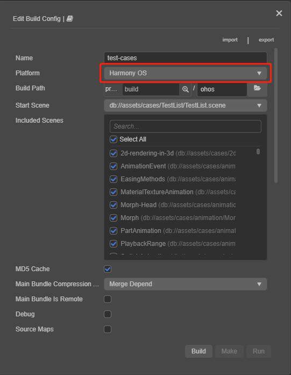Start the Build button

point(198,351)
